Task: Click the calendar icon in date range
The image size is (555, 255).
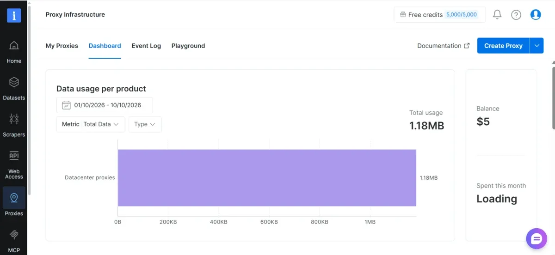Action: coord(66,105)
